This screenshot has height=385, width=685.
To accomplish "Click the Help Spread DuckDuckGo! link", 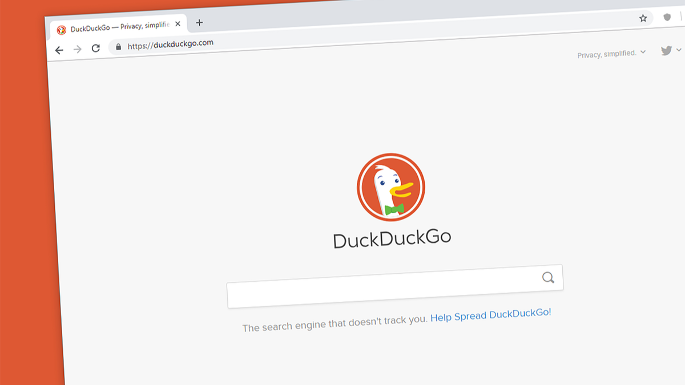I will tap(491, 315).
